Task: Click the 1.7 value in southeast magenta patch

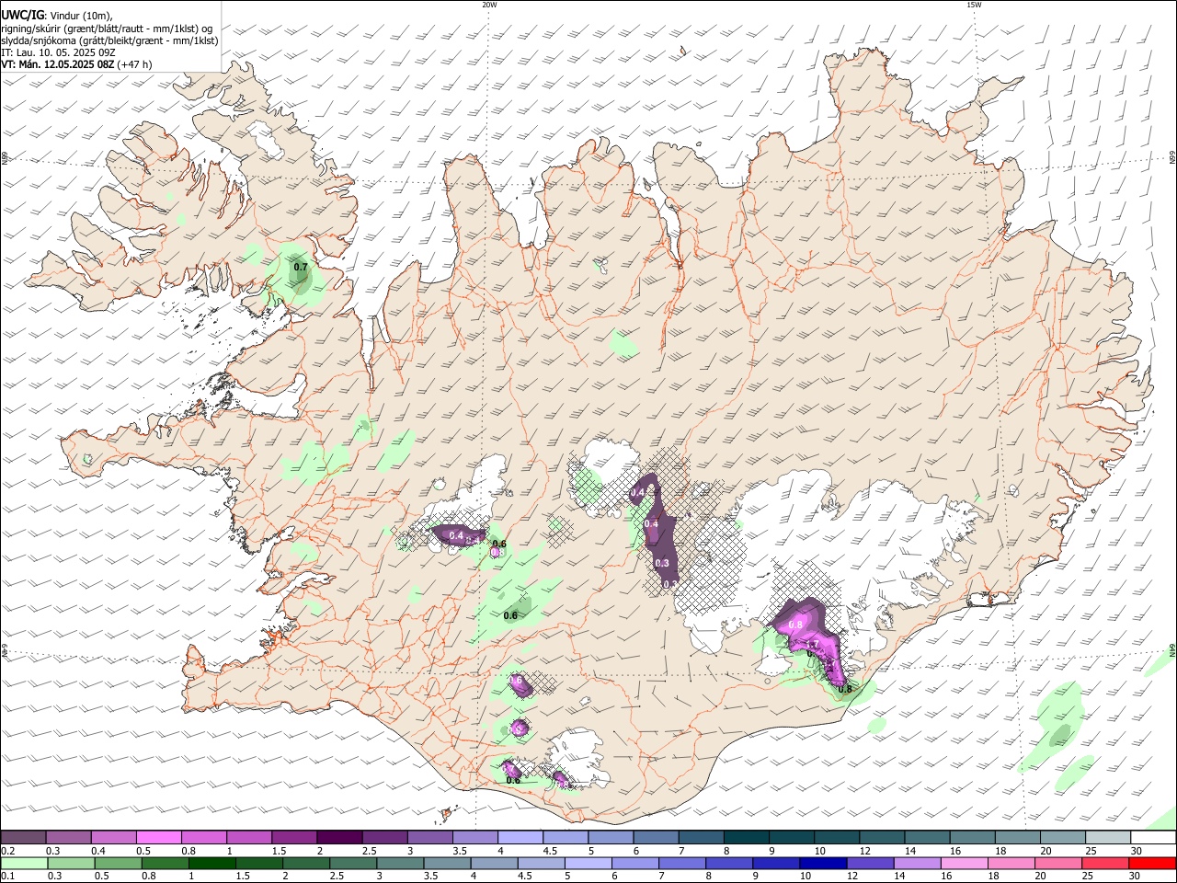Action: click(x=813, y=646)
